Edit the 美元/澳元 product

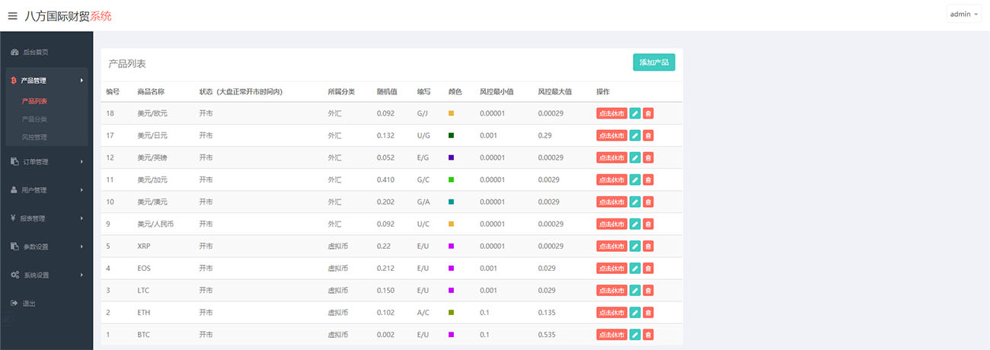click(x=635, y=202)
